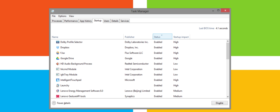Screen dimensions: 280x112
Task: Sort by the Name column header
Action: point(87,37)
